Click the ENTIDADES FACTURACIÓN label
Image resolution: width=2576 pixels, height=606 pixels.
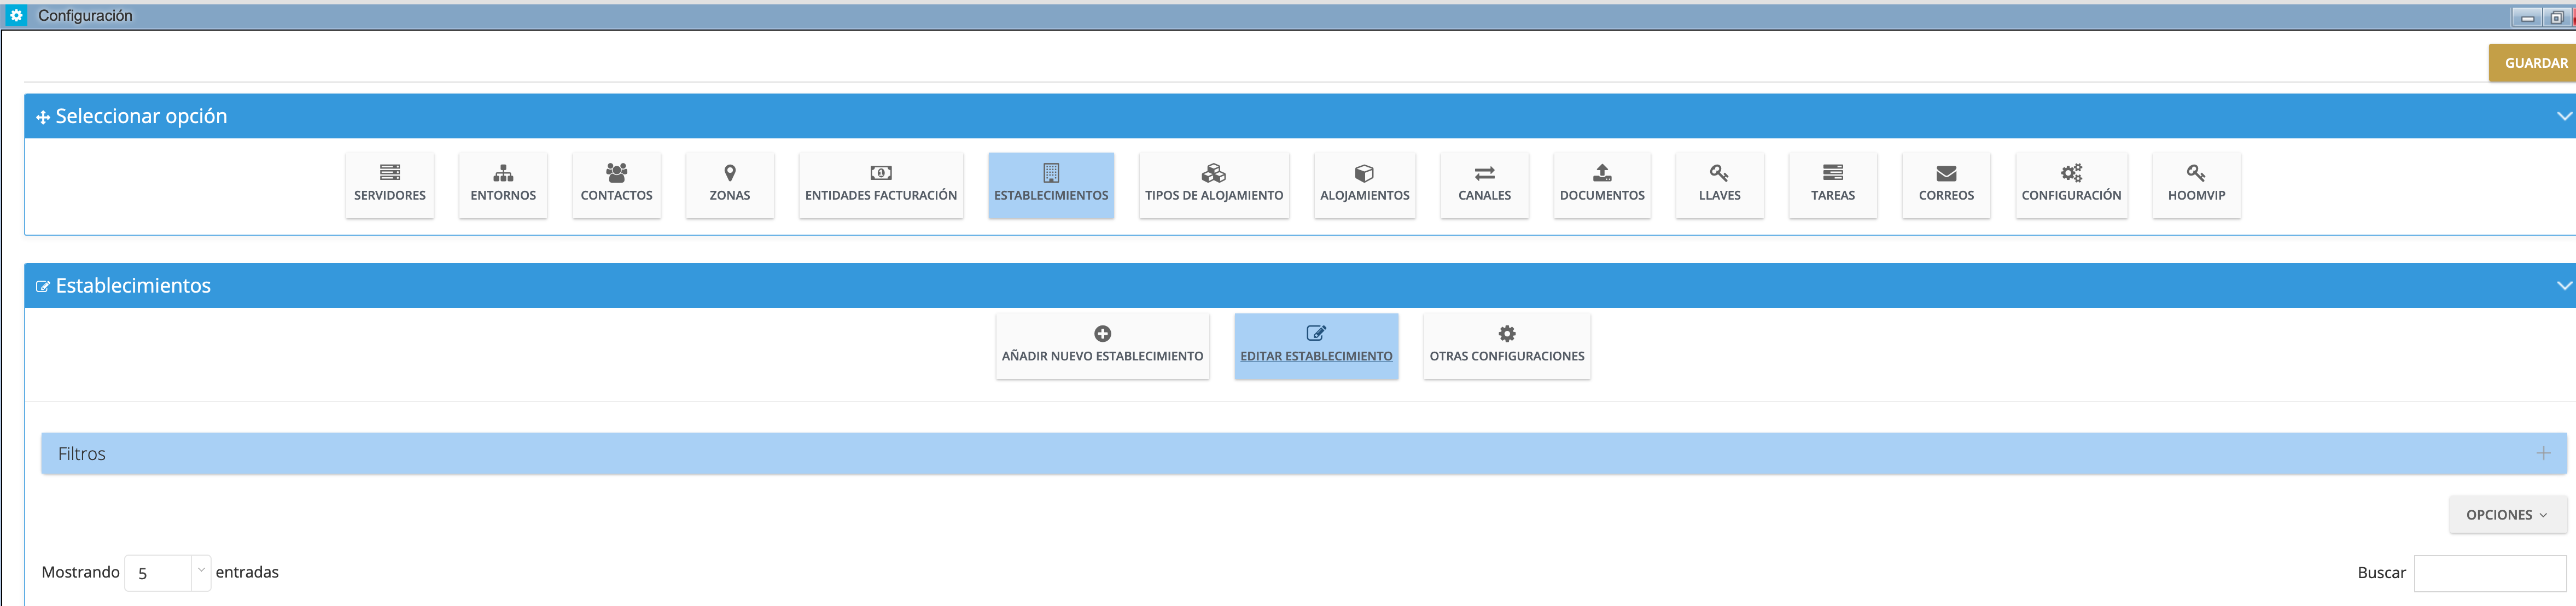[x=880, y=196]
